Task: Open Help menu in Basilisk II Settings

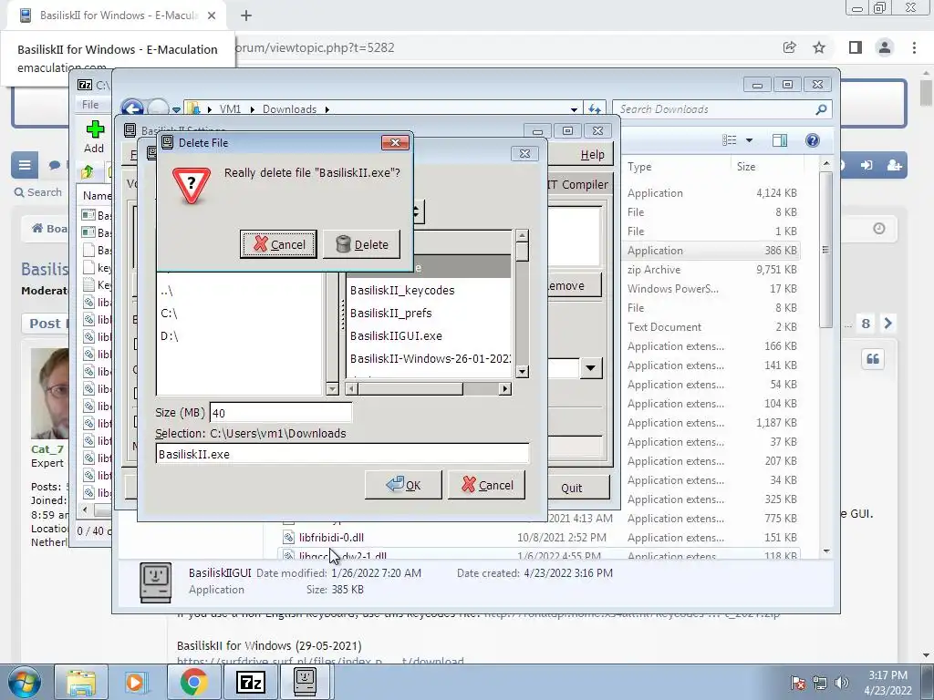Action: click(592, 155)
